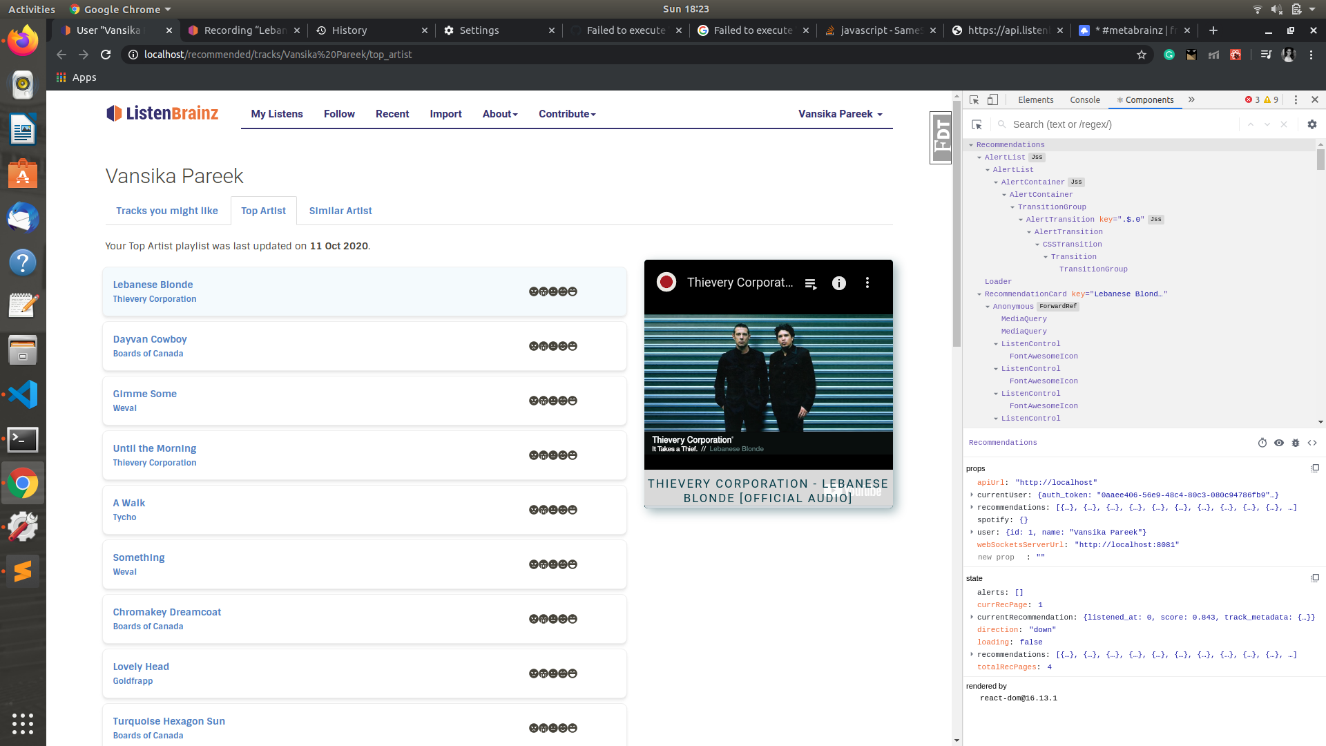This screenshot has height=746, width=1326.
Task: Open Visual Studio Code from the dock
Action: coord(23,394)
